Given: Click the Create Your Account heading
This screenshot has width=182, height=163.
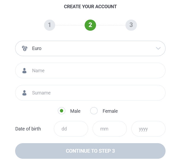Looking at the screenshot, I should coord(90,7).
